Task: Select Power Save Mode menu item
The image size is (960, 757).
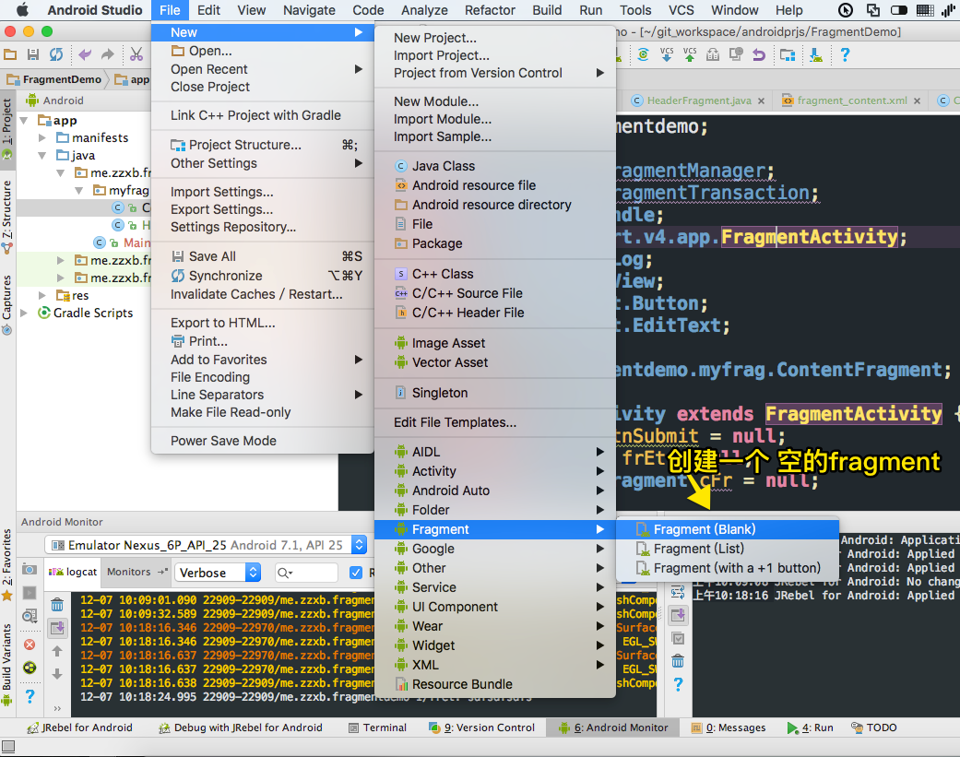Action: tap(262, 441)
